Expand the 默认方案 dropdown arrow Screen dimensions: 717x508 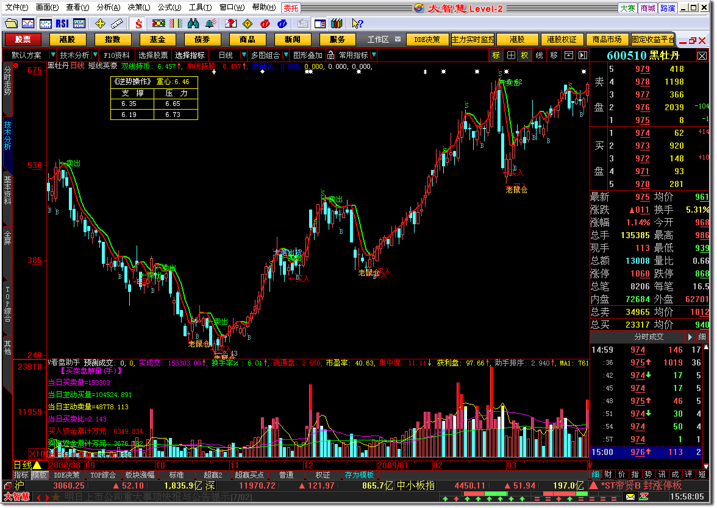53,55
